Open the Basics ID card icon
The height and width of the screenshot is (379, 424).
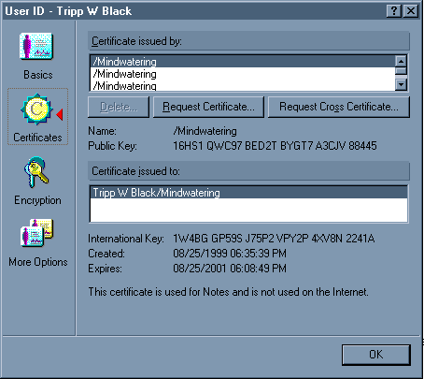(36, 46)
